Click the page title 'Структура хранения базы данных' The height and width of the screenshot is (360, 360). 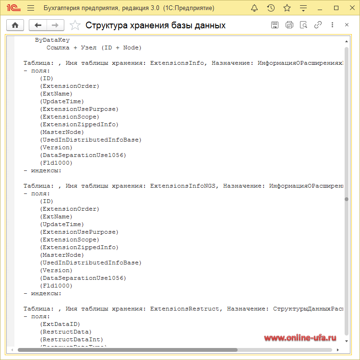[x=156, y=25]
